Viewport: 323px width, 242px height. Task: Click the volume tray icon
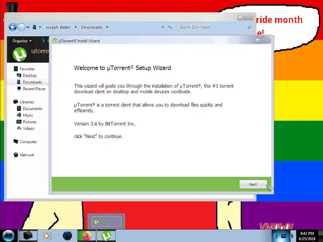coord(291,236)
